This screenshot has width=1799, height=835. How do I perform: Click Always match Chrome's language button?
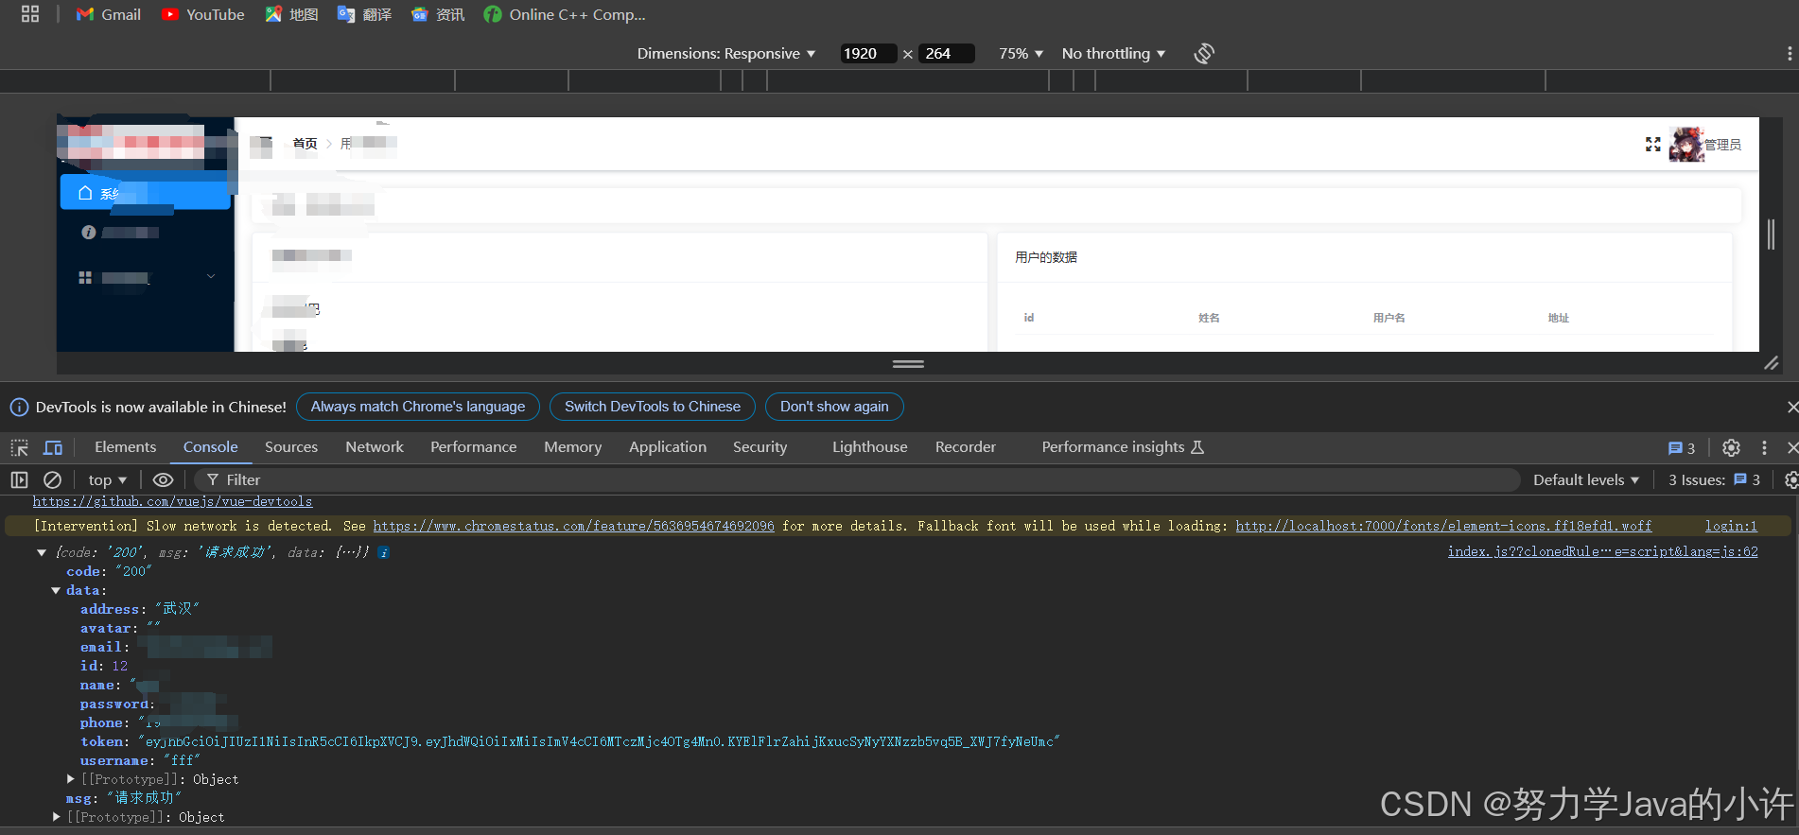point(418,407)
